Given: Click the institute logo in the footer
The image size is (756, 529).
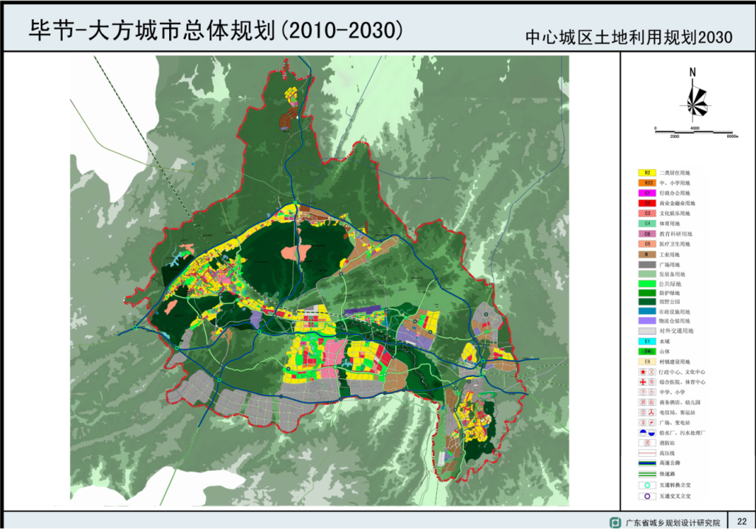Looking at the screenshot, I should pos(614,522).
